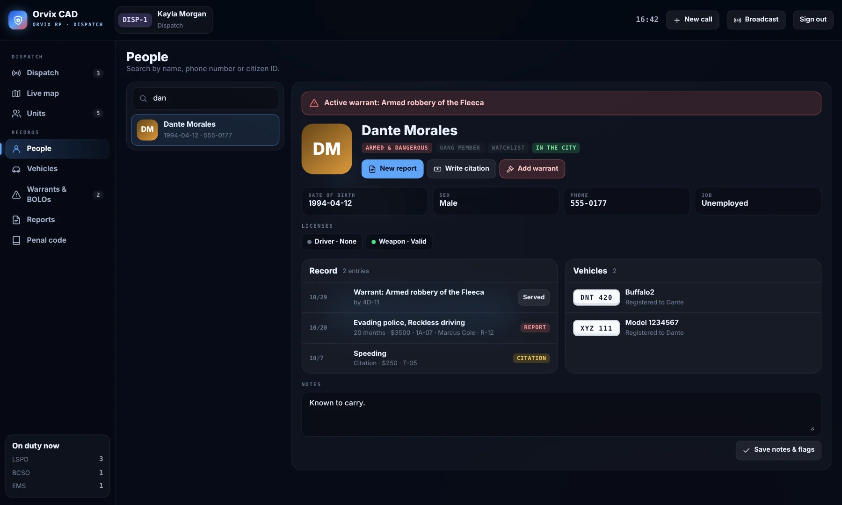Click the phone number 555-0177 field

pos(626,201)
